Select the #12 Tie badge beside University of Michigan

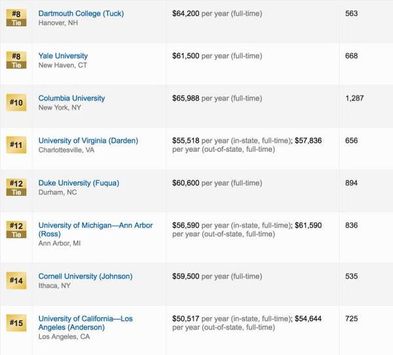click(x=16, y=229)
